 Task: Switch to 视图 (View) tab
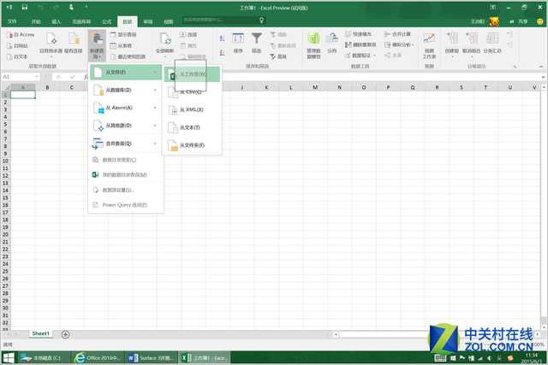point(169,21)
